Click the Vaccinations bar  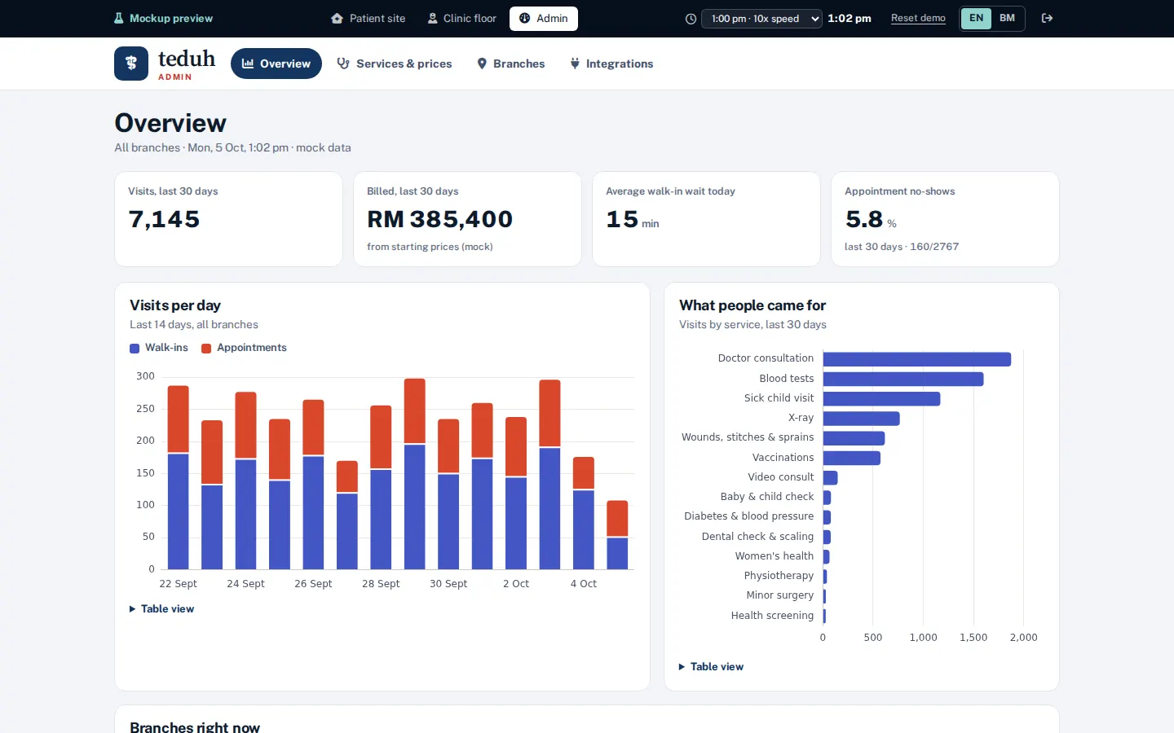pyautogui.click(x=852, y=458)
